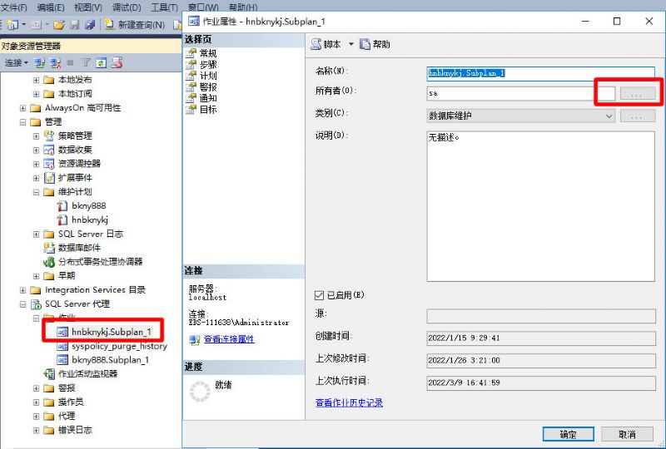This screenshot has width=666, height=449.
Task: Click the refresh icon in Object Explorer toolbar
Action: (x=102, y=63)
